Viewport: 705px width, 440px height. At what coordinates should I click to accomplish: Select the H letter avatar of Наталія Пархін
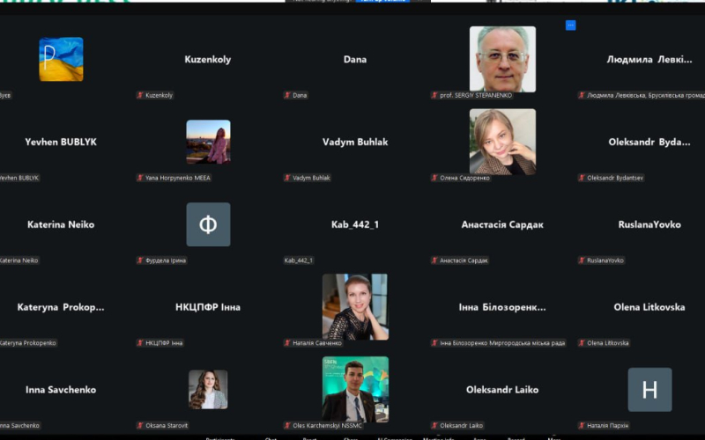coord(649,390)
